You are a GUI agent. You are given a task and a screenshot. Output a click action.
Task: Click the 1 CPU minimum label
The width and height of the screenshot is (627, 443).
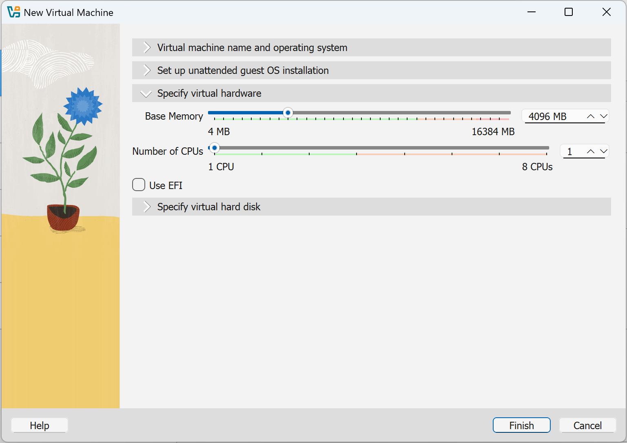coord(221,167)
